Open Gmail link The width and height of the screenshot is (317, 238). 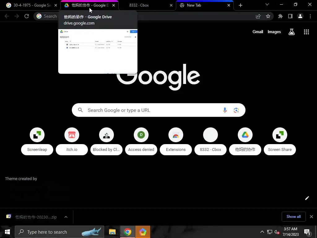pos(258,32)
